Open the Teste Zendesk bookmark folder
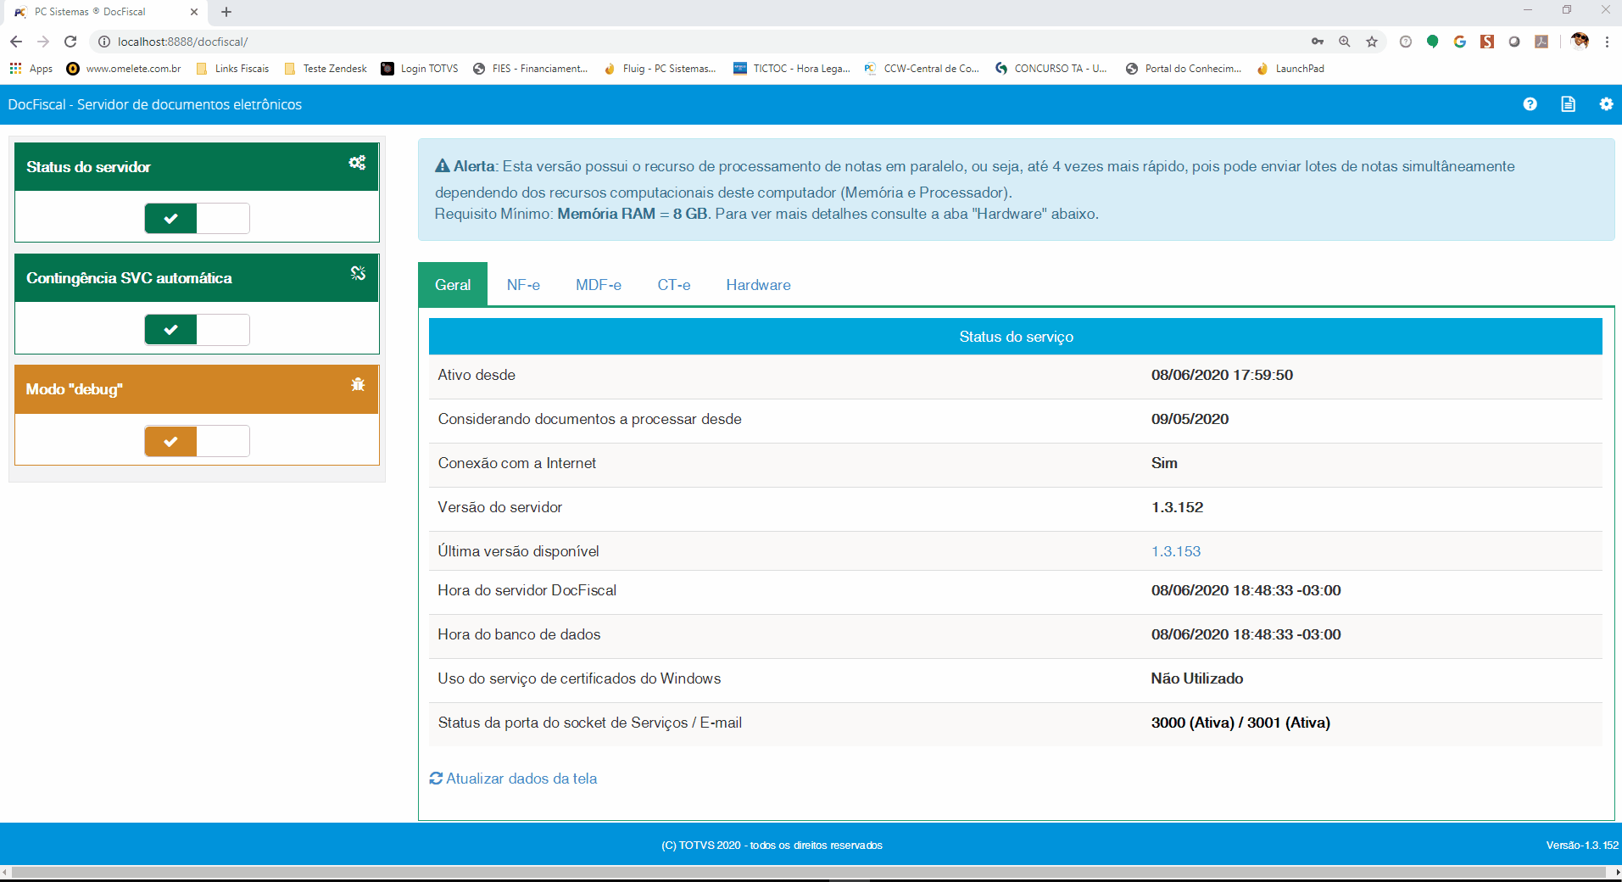This screenshot has width=1622, height=882. pyautogui.click(x=326, y=69)
